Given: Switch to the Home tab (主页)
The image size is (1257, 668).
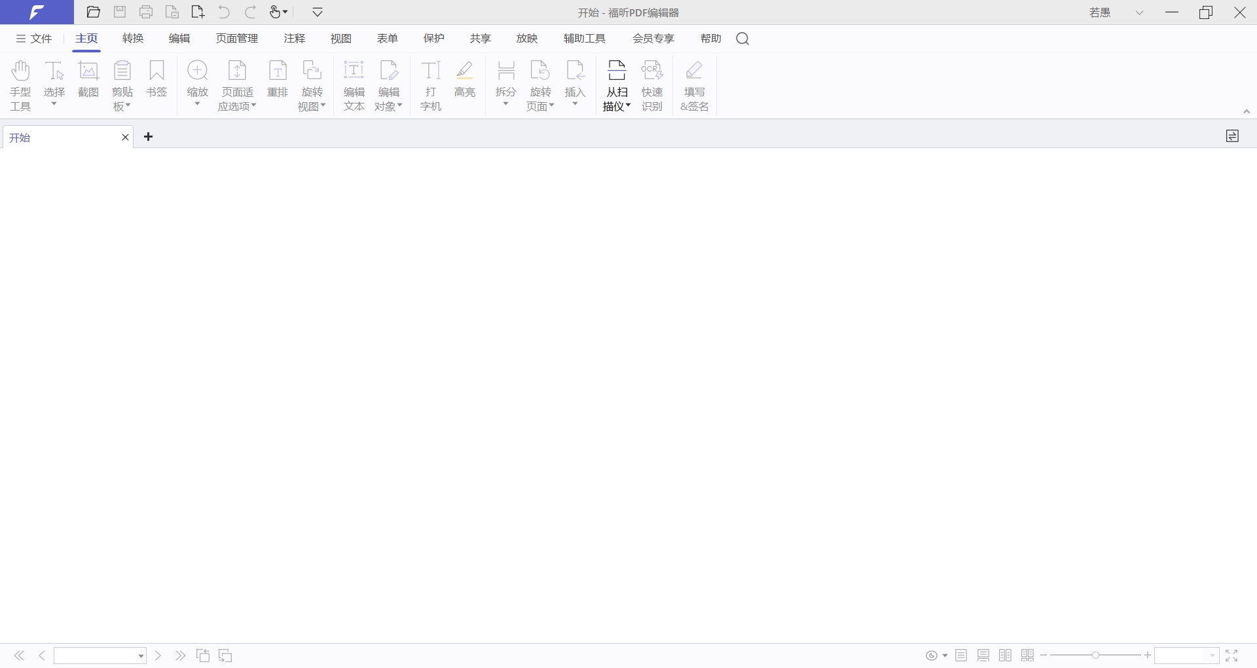Looking at the screenshot, I should point(86,39).
